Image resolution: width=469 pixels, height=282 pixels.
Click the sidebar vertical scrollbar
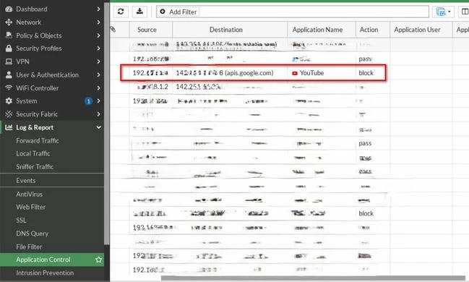coord(107,123)
